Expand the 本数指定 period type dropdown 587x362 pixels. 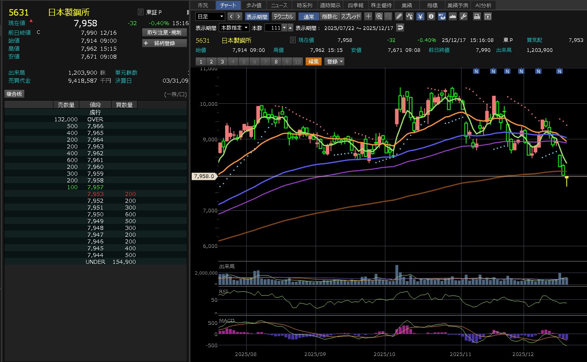coord(235,28)
